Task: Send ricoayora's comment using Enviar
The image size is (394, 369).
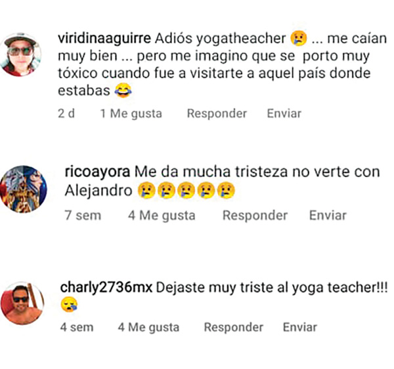Action: [x=328, y=216]
